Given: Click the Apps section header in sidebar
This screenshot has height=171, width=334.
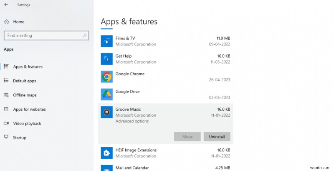Looking at the screenshot, I should (9, 49).
